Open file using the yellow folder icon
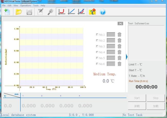This screenshot has width=167, height=118. (18, 12)
